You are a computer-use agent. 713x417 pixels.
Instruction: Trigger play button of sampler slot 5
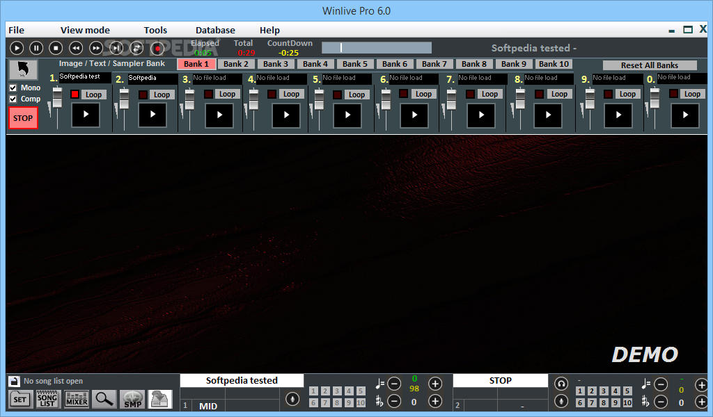347,115
